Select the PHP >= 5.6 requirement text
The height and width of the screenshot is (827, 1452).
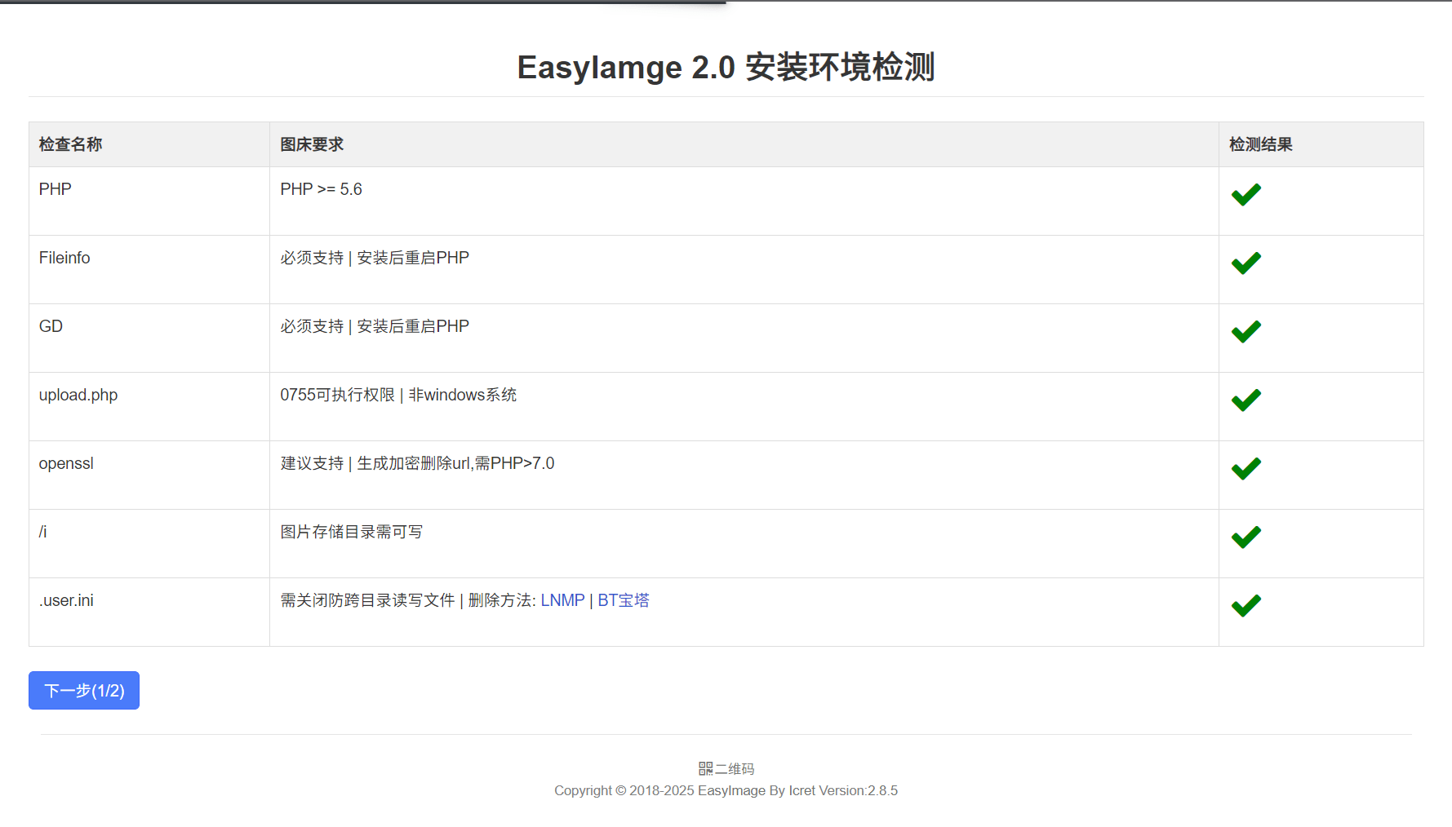point(321,189)
